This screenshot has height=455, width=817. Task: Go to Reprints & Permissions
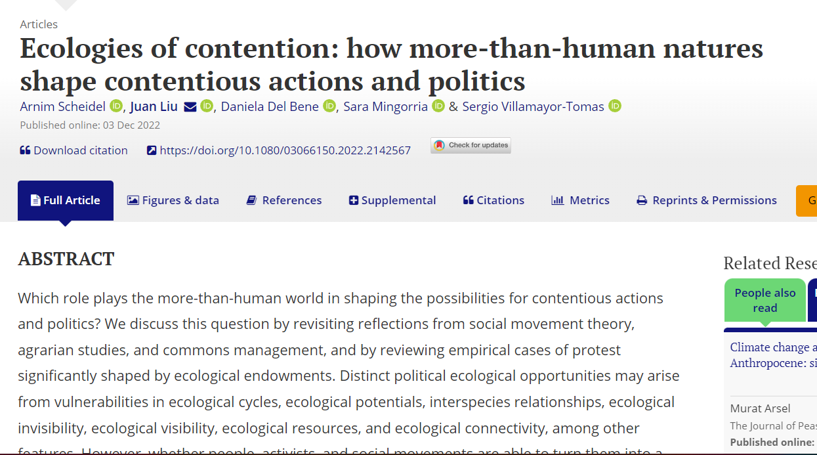tap(707, 200)
